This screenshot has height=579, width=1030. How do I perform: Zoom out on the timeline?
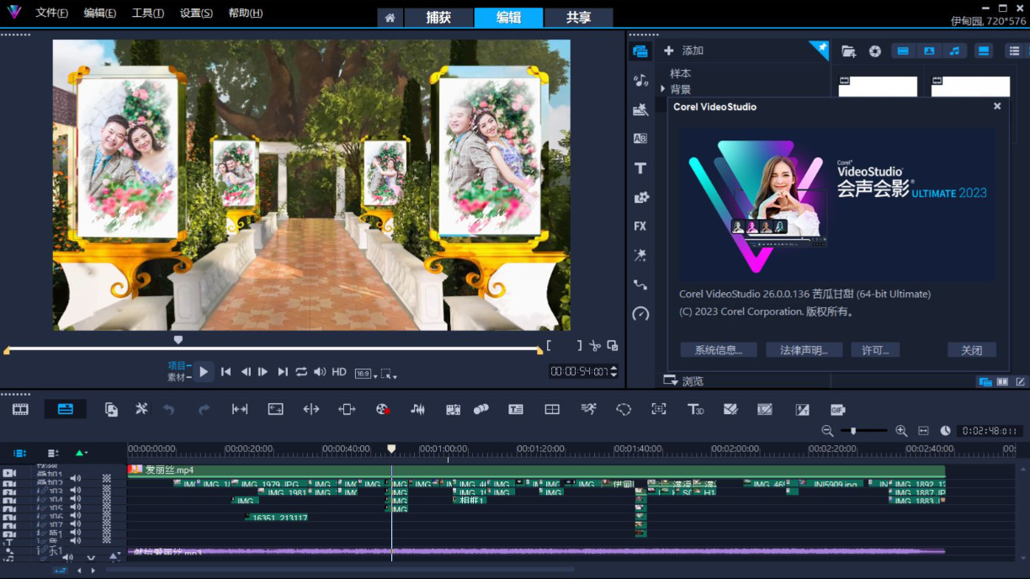827,431
